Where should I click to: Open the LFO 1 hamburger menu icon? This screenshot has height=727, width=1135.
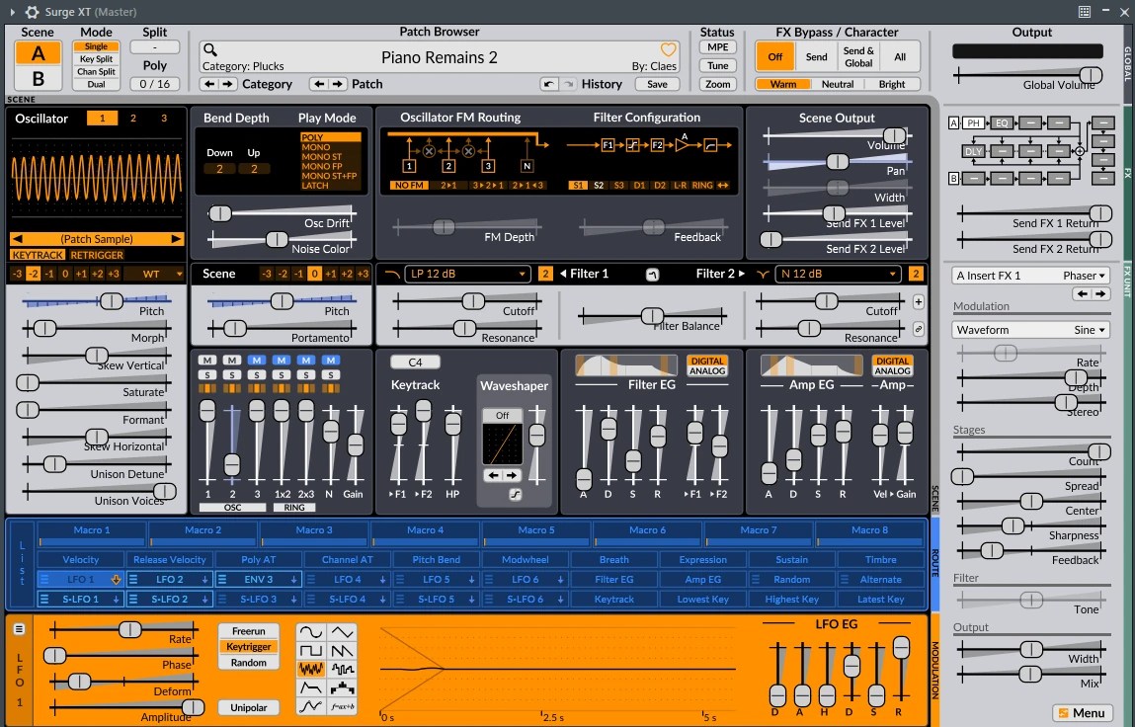(19, 629)
